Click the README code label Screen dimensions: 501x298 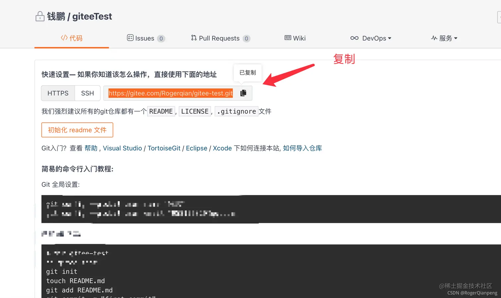(x=161, y=111)
